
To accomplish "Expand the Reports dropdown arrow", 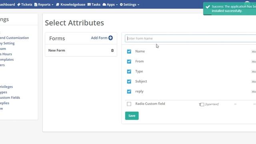I will [52, 5].
